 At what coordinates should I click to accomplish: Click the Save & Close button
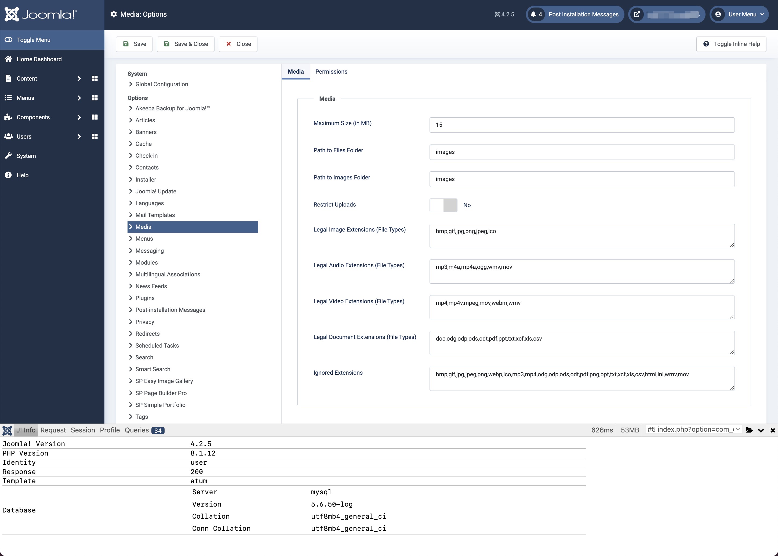(186, 43)
